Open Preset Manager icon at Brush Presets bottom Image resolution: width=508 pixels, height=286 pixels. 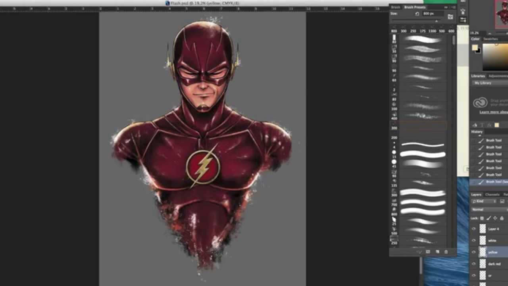pyautogui.click(x=428, y=252)
